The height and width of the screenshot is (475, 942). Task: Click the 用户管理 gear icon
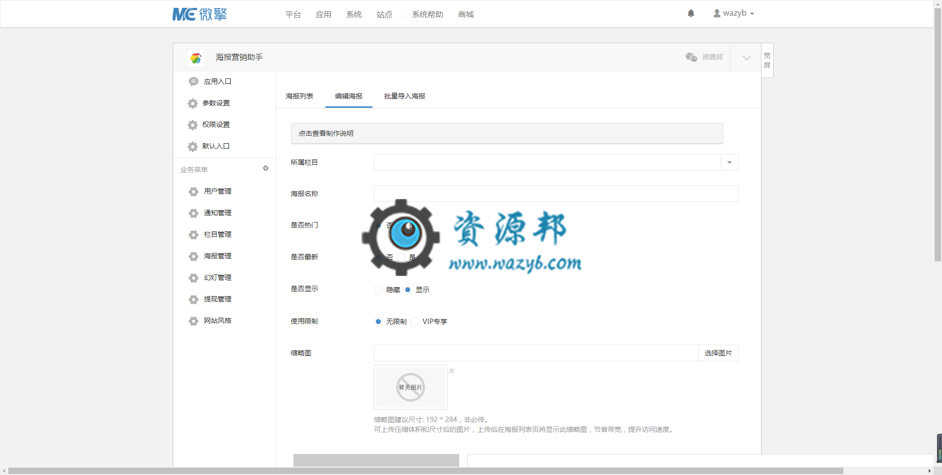coord(193,192)
